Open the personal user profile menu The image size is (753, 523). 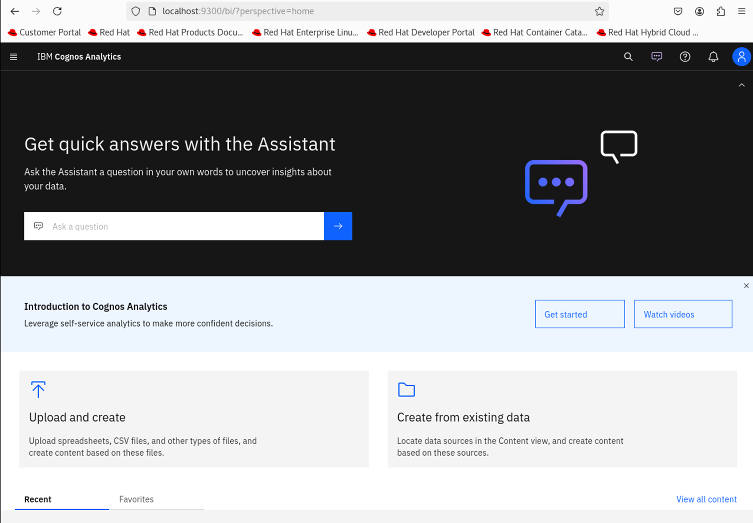[x=741, y=57]
